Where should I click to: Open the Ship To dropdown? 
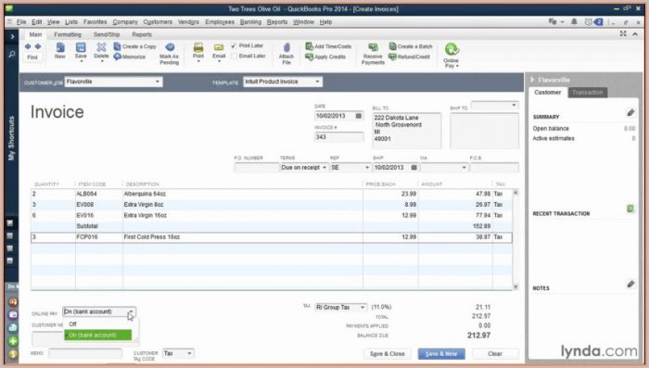tap(514, 105)
